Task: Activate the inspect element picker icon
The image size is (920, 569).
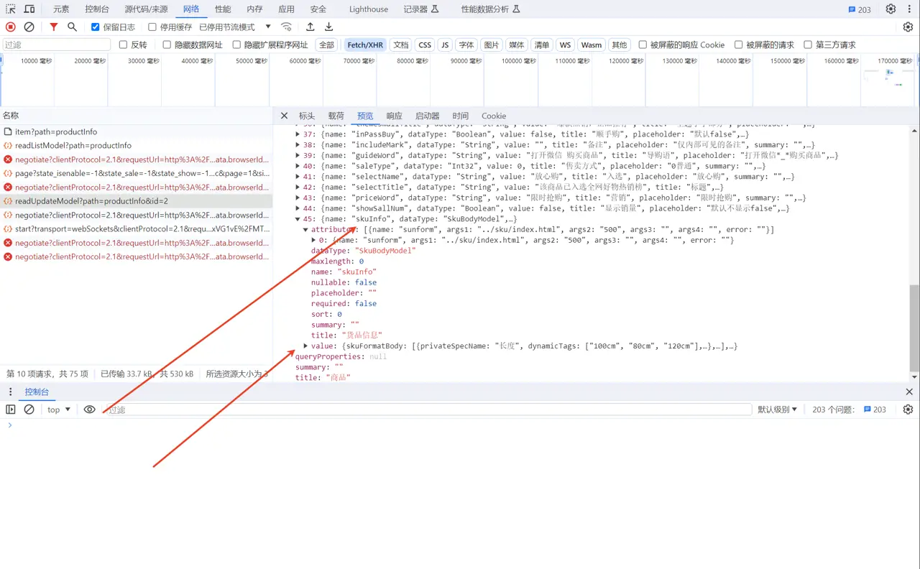Action: [x=11, y=9]
